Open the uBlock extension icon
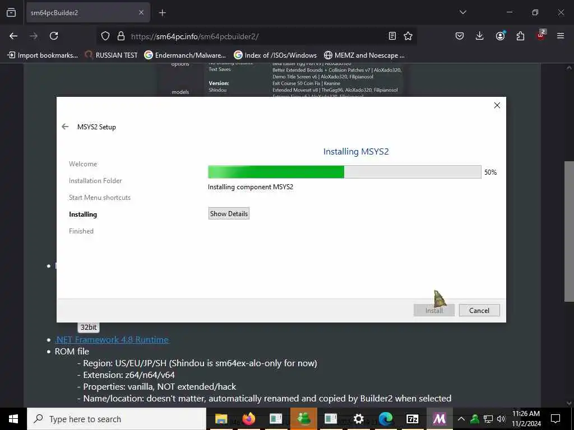This screenshot has width=574, height=430. point(541,35)
